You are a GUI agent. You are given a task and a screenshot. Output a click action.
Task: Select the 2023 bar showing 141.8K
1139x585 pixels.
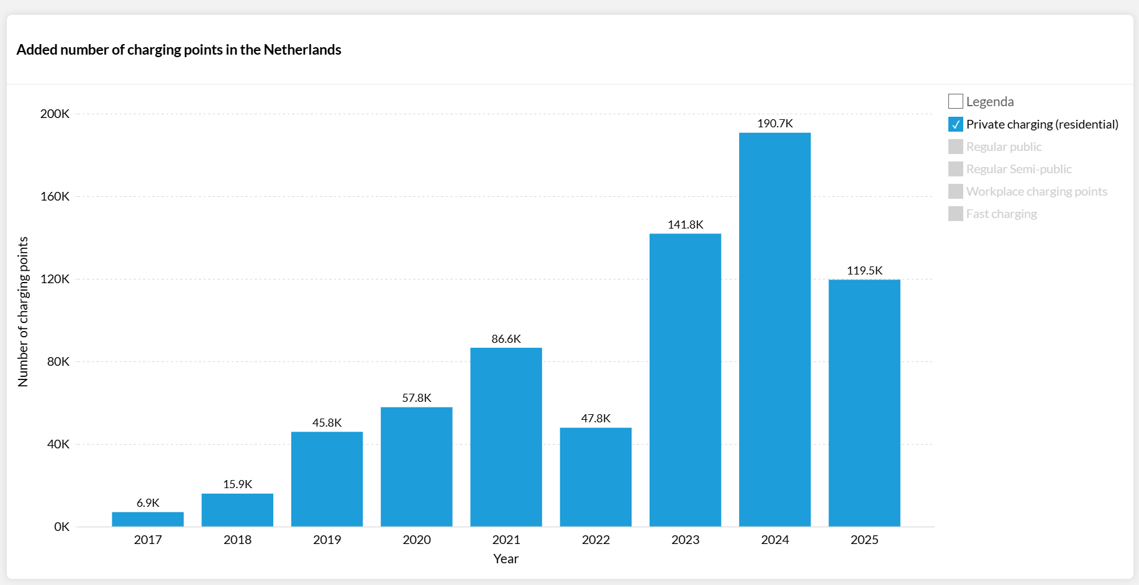(685, 379)
